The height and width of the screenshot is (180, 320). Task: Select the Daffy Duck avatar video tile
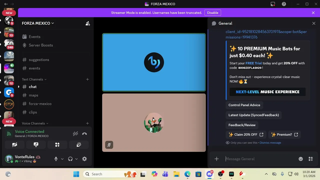[x=154, y=122]
